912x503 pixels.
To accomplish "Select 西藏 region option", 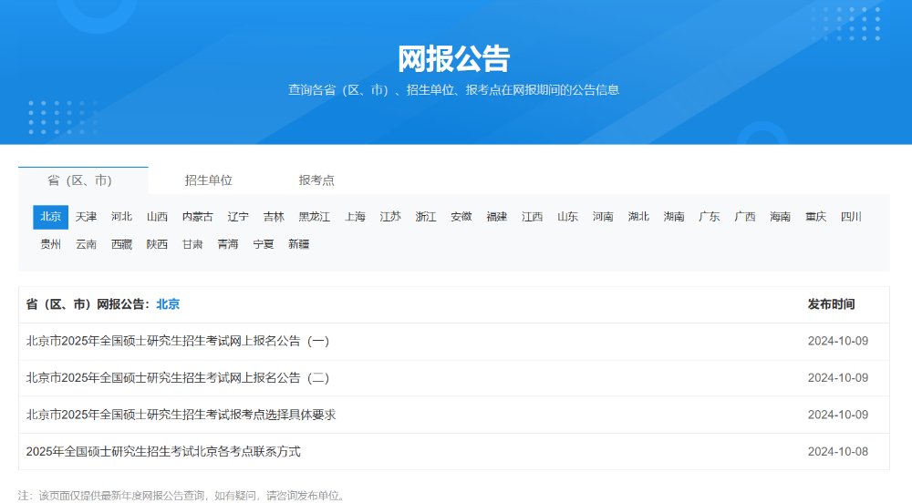I will (x=121, y=244).
